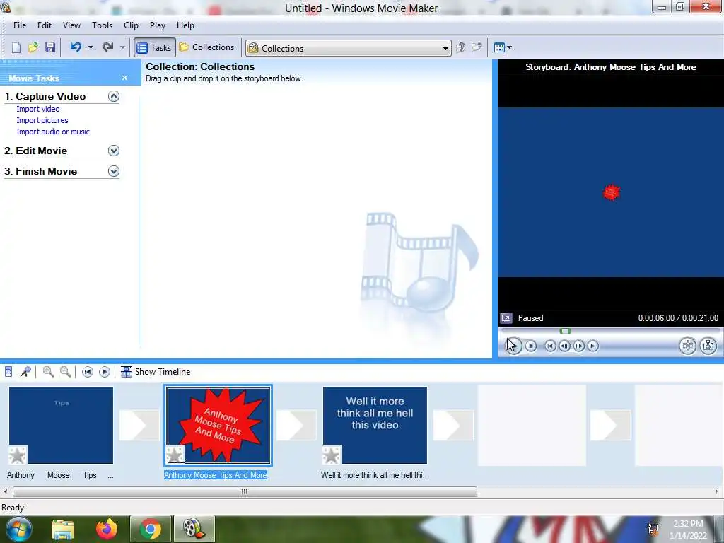This screenshot has width=724, height=543.
Task: Open the Play menu
Action: [x=158, y=25]
